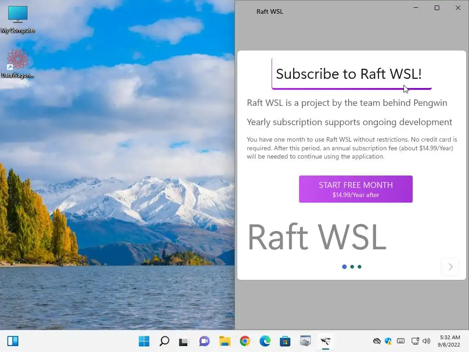Minimize the Raft WSL window
Screen dimensions: 469x352
tap(416, 8)
